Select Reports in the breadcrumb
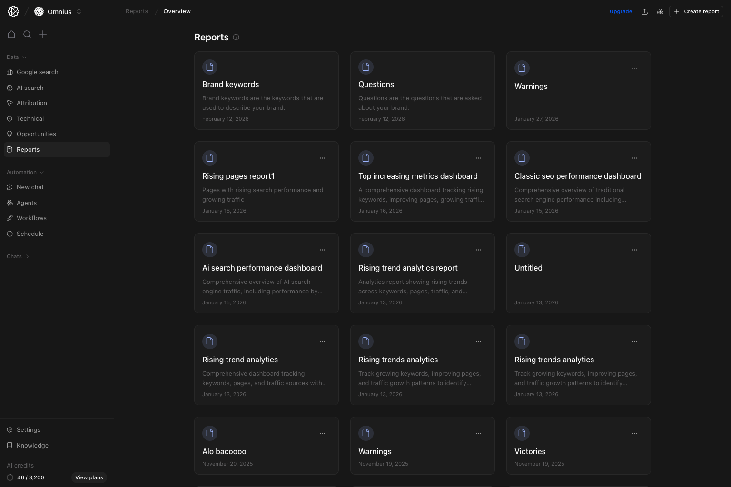The height and width of the screenshot is (487, 731). pos(137,11)
